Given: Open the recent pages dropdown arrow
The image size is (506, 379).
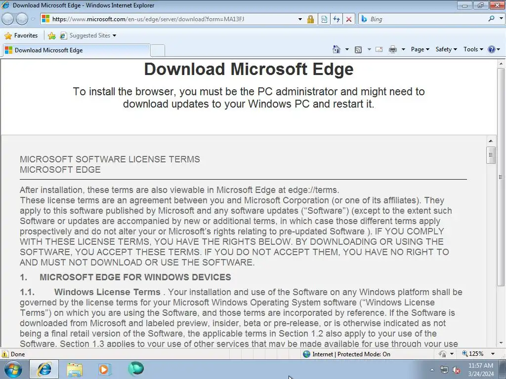Looking at the screenshot, I should click(33, 19).
